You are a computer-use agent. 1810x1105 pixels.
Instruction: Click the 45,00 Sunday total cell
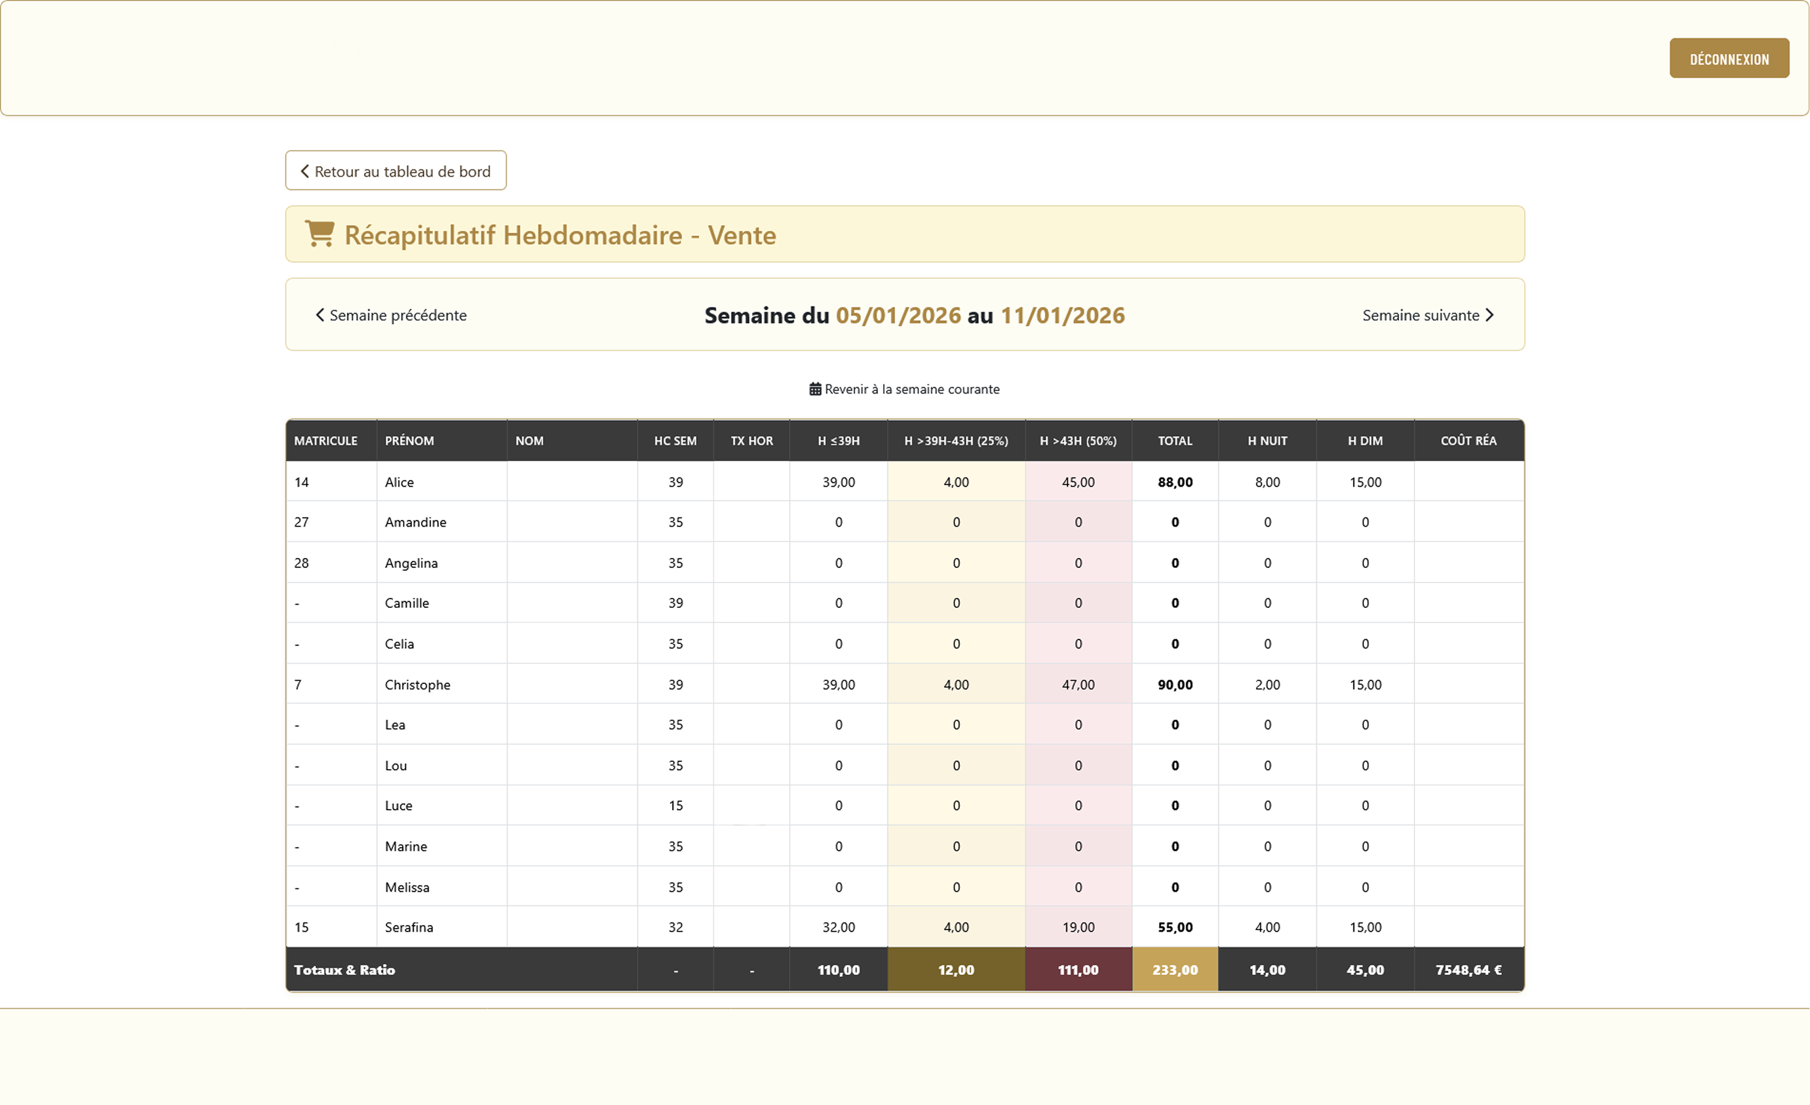[1365, 970]
